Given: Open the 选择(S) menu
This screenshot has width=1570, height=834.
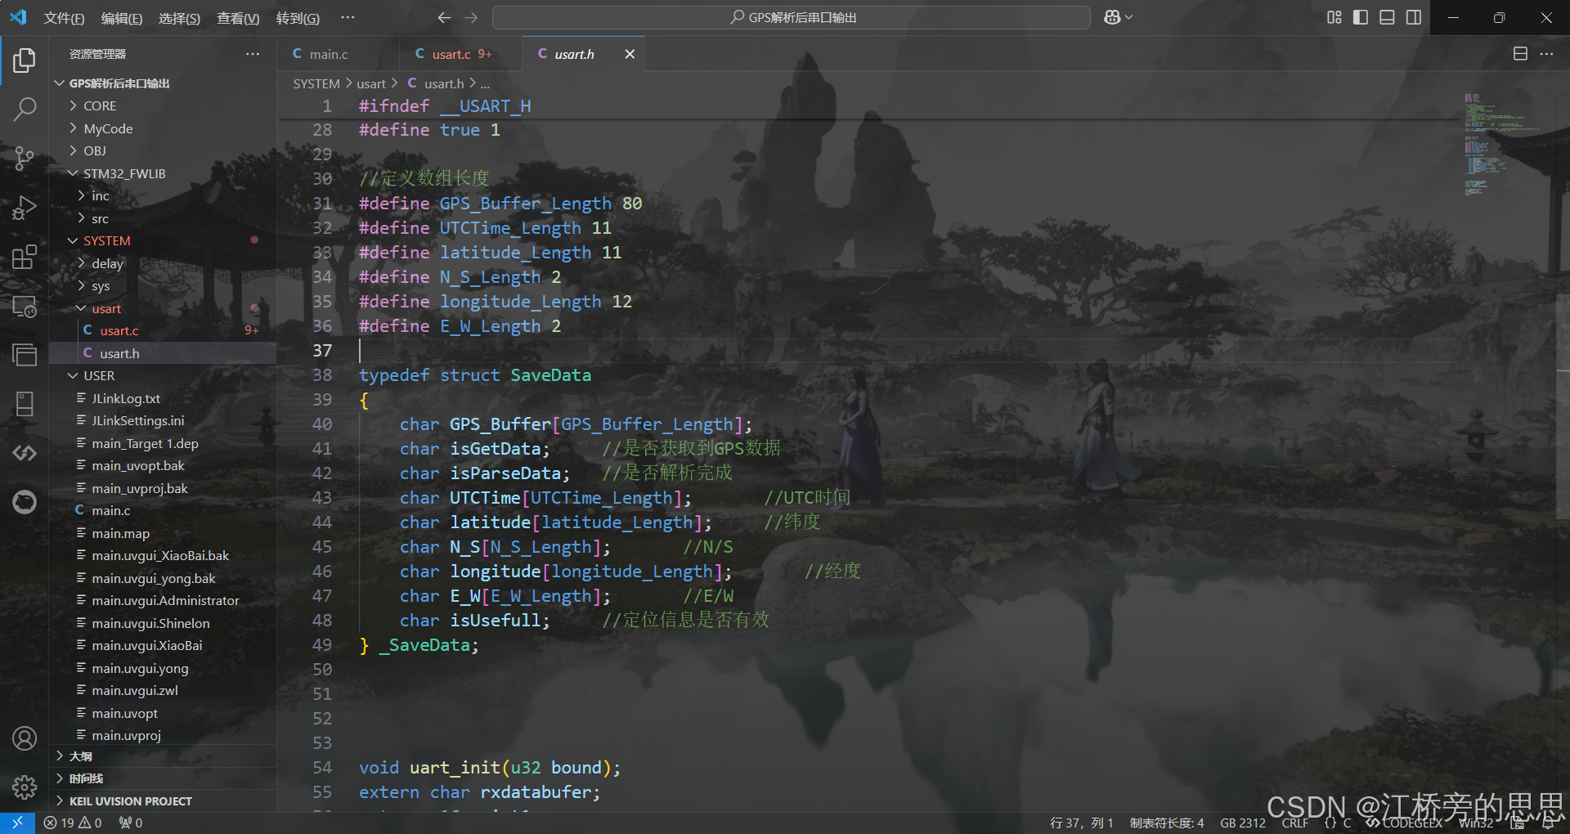Looking at the screenshot, I should click(179, 18).
